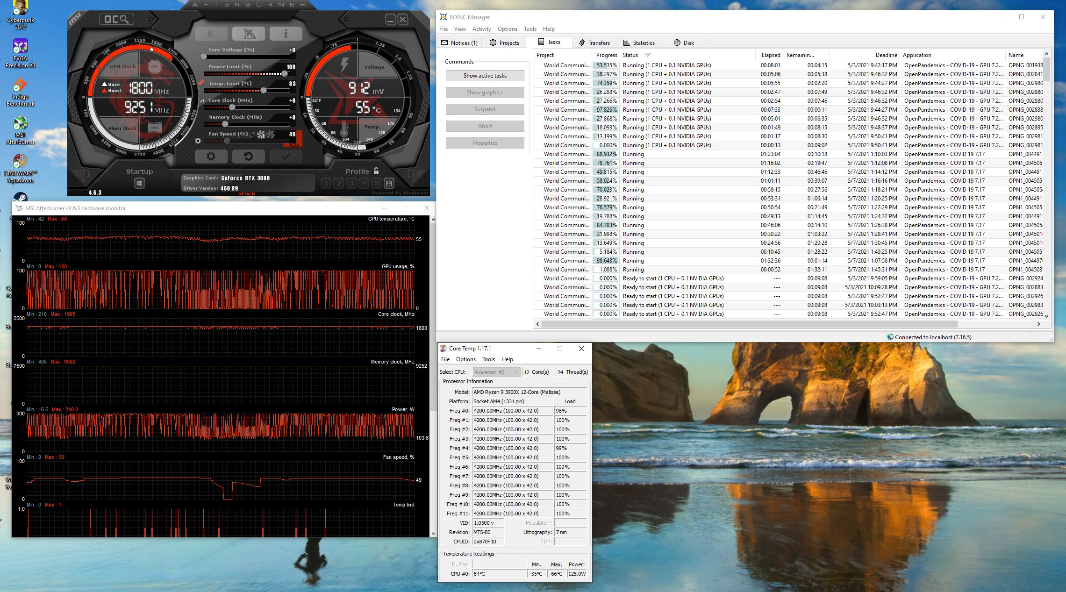Click the Power Limit slider handle
1066x592 pixels.
pyautogui.click(x=285, y=74)
